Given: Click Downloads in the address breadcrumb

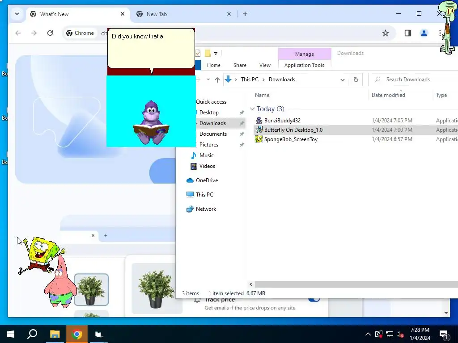Looking at the screenshot, I should pyautogui.click(x=282, y=79).
